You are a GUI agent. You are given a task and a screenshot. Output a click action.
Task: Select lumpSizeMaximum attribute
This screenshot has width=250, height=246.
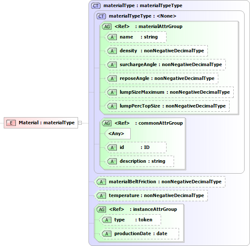[x=169, y=92]
